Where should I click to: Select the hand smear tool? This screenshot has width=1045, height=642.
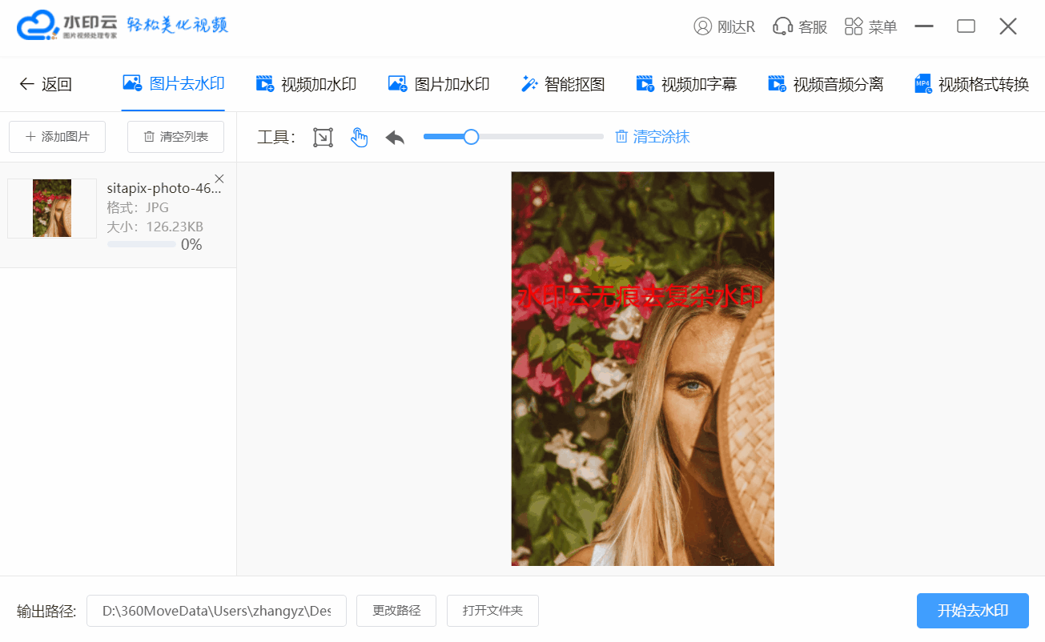point(359,137)
